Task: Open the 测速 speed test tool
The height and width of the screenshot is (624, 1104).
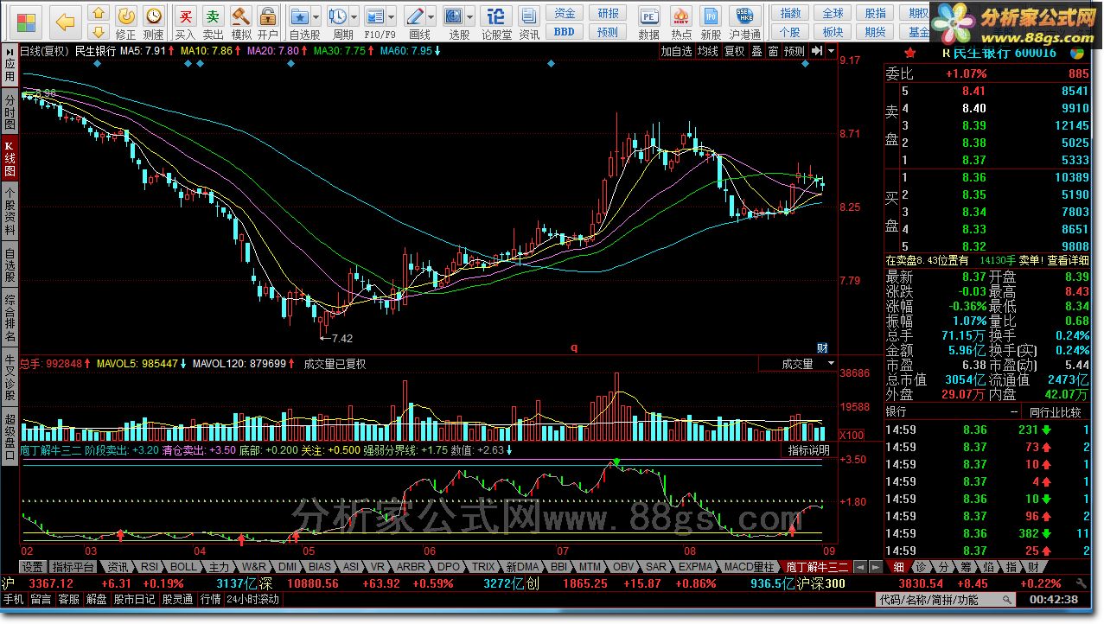Action: 153,22
